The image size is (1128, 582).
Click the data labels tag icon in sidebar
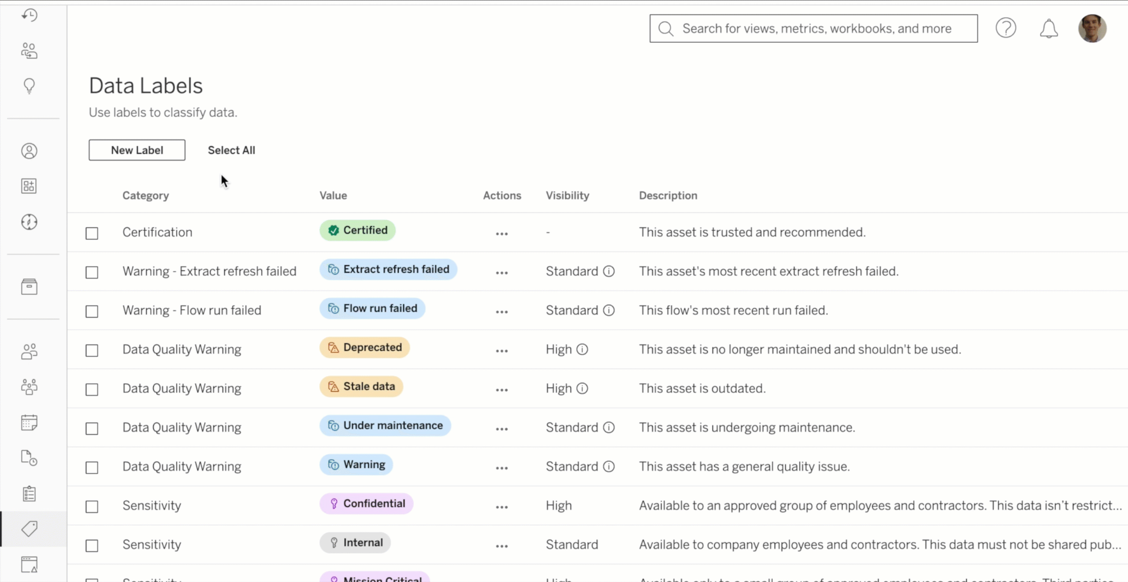pos(30,529)
